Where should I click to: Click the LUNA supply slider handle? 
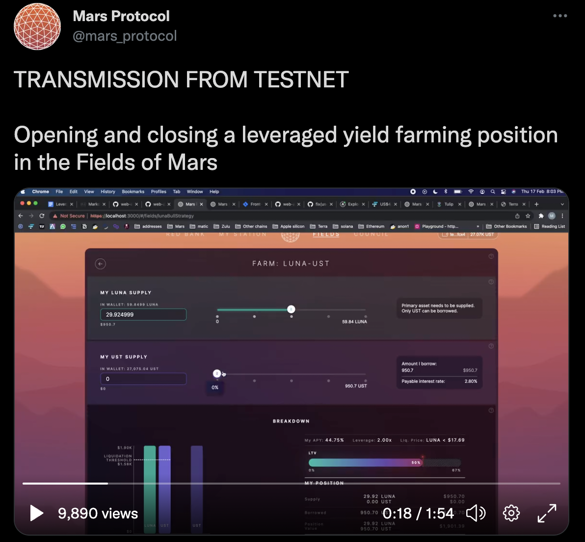(291, 309)
